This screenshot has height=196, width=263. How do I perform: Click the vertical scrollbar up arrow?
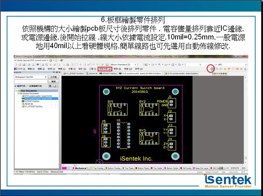pyautogui.click(x=245, y=77)
